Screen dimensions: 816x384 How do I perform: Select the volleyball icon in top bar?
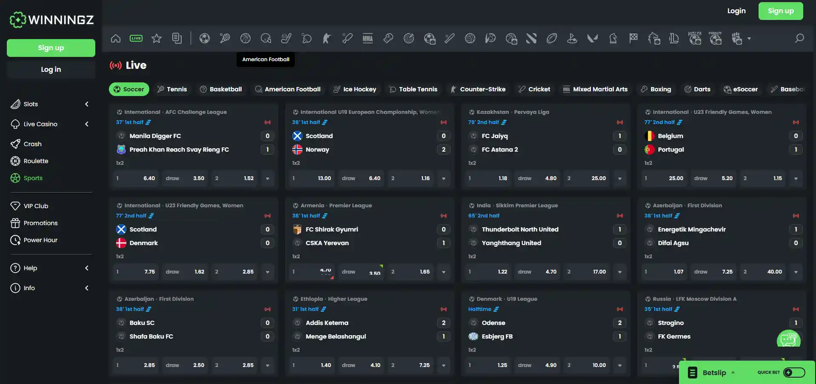[x=470, y=39]
